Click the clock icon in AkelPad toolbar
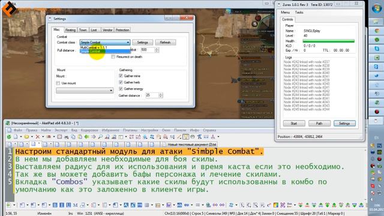 pos(193,137)
